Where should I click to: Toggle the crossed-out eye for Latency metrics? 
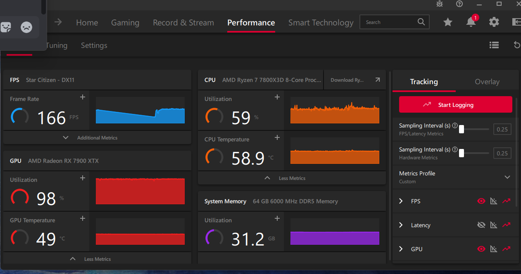click(x=481, y=225)
